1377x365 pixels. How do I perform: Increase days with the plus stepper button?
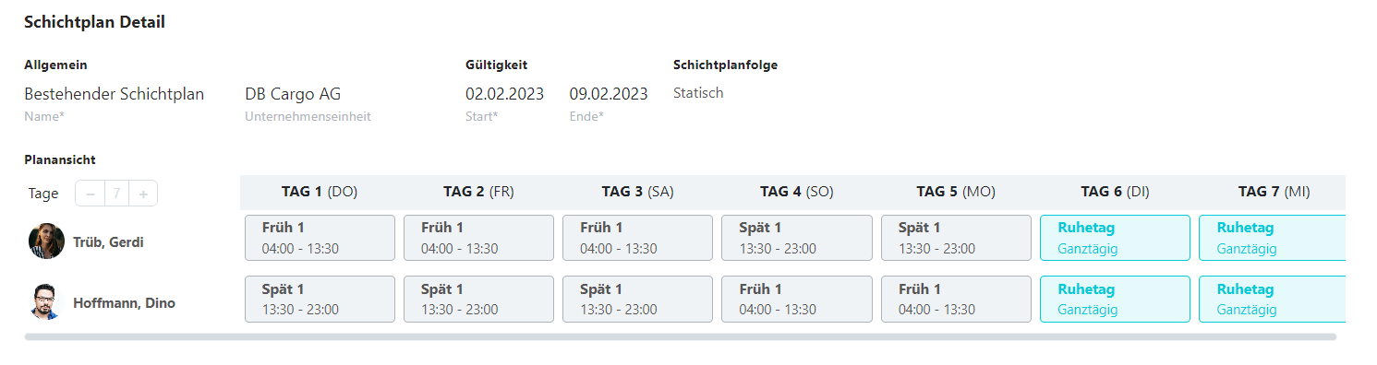click(x=143, y=194)
